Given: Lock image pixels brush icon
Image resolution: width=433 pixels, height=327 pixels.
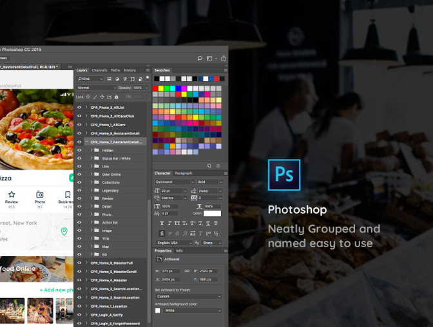Looking at the screenshot, I should [95, 97].
